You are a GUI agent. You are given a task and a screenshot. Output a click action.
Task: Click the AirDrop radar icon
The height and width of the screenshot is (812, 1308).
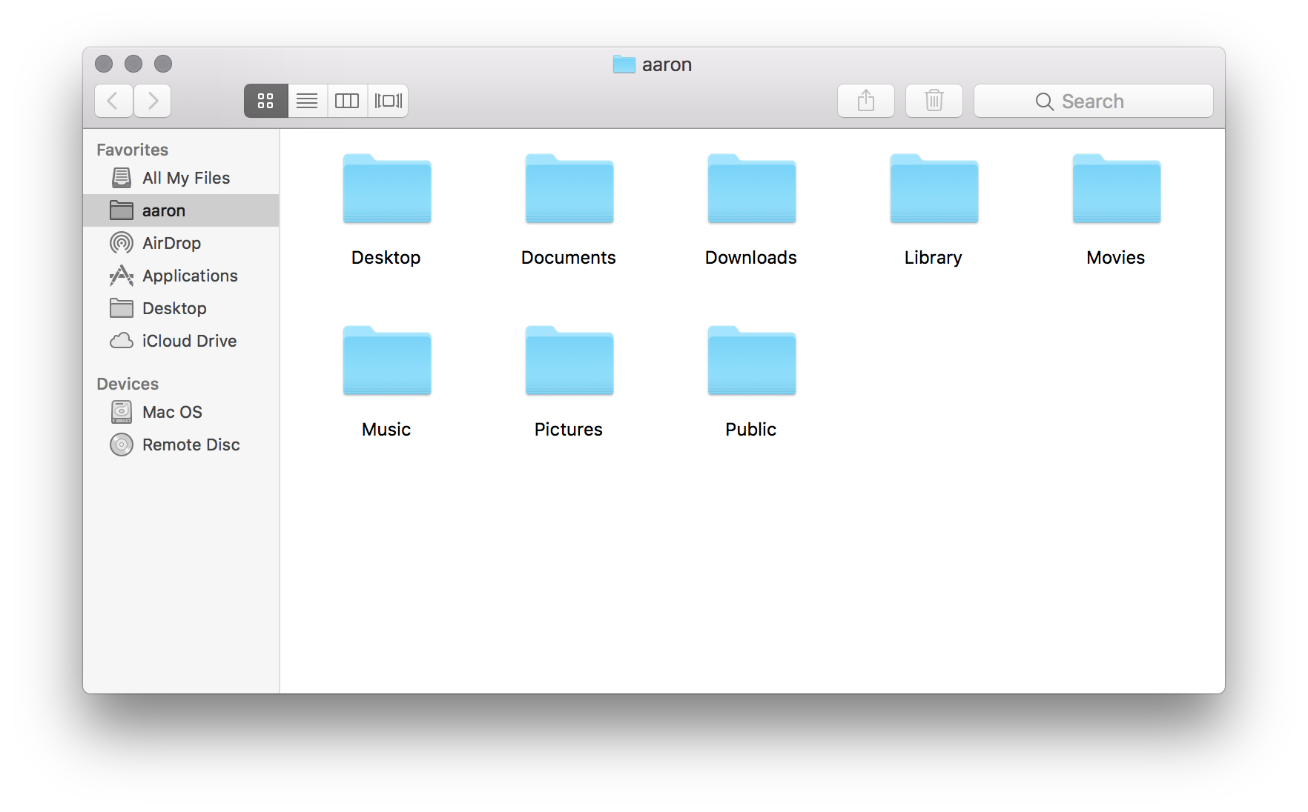[x=122, y=243]
